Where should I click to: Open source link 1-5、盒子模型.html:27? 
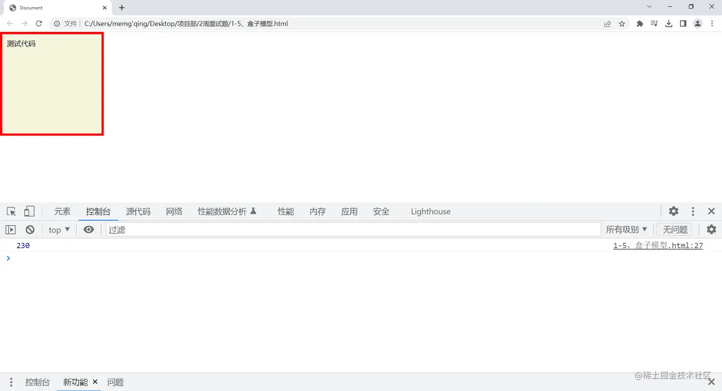[x=658, y=245]
